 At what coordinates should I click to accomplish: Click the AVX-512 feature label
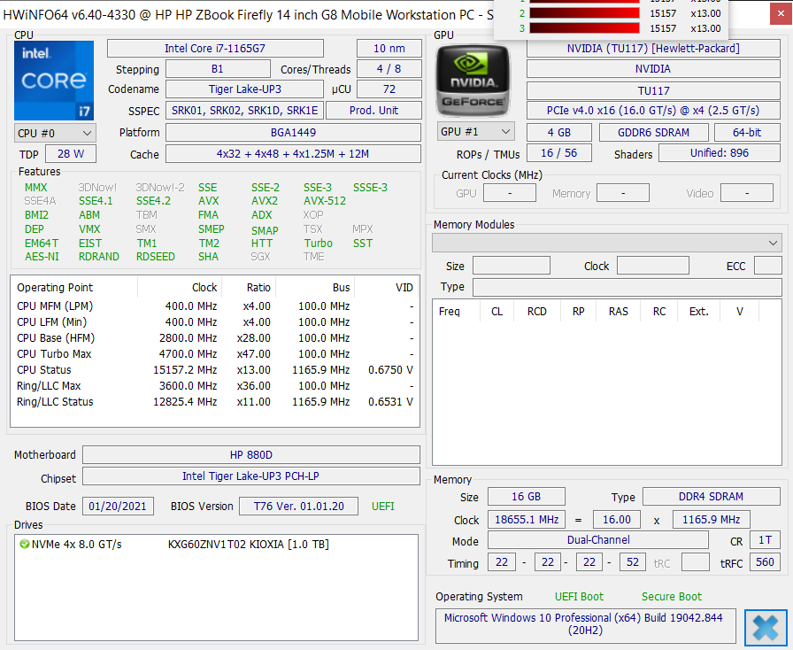(325, 201)
